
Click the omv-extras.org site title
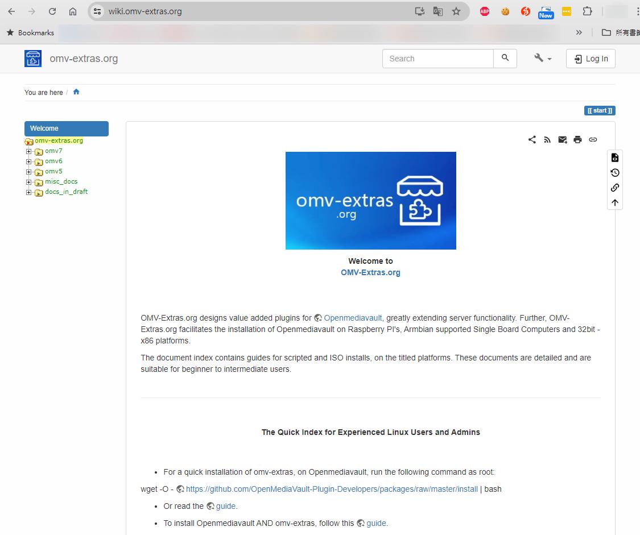(x=84, y=59)
